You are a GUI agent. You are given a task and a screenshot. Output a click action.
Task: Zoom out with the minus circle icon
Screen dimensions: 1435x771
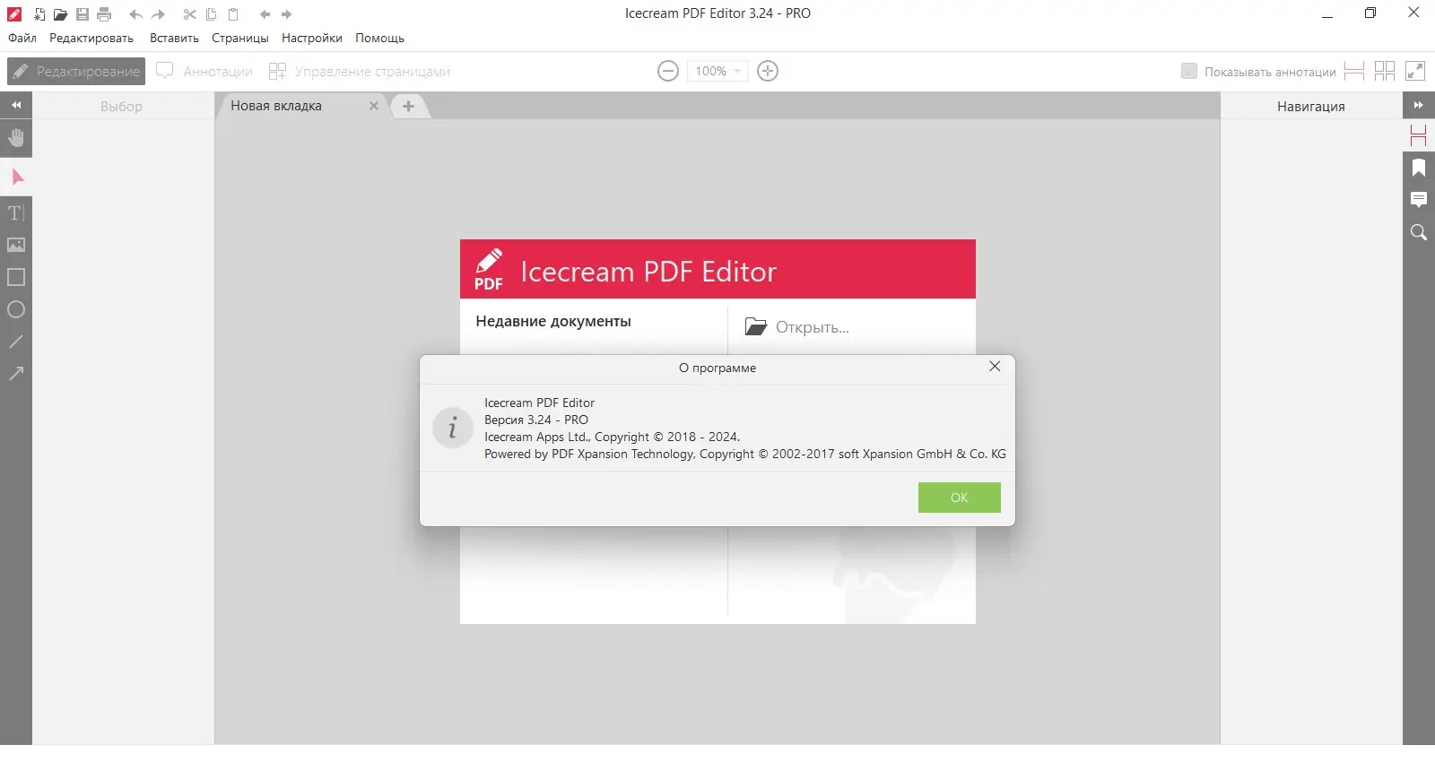point(668,71)
